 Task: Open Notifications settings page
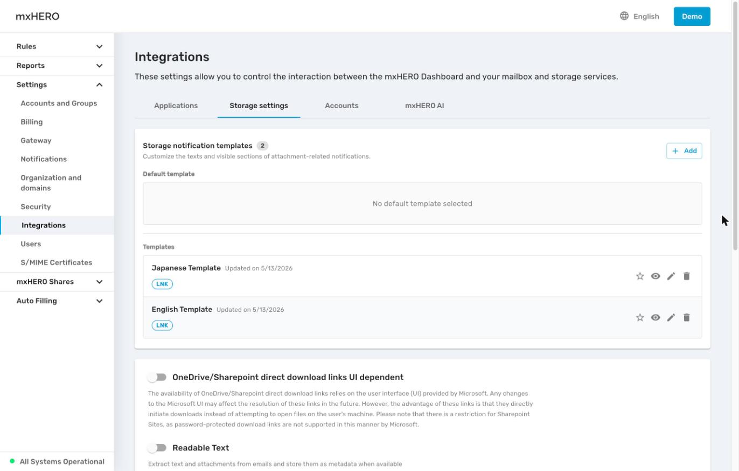[44, 159]
